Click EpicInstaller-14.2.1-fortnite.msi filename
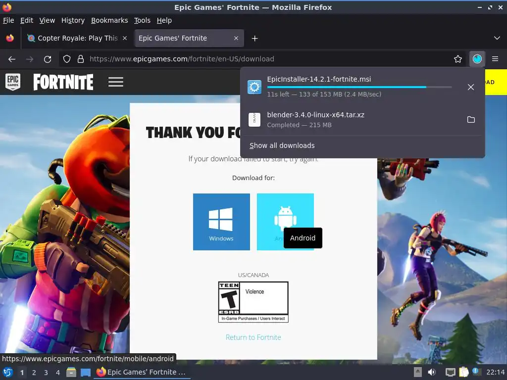Viewport: 507px width, 380px height. click(x=319, y=79)
